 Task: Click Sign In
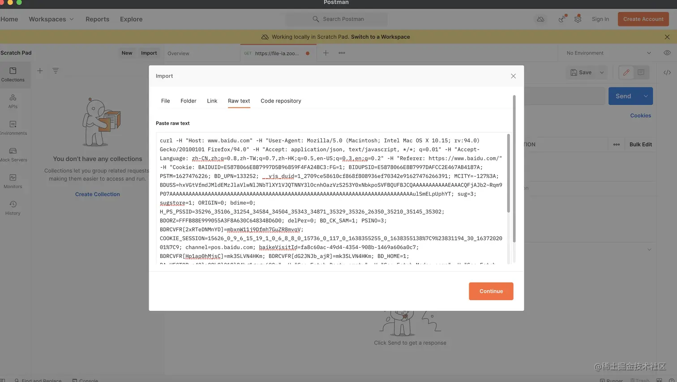pyautogui.click(x=600, y=19)
